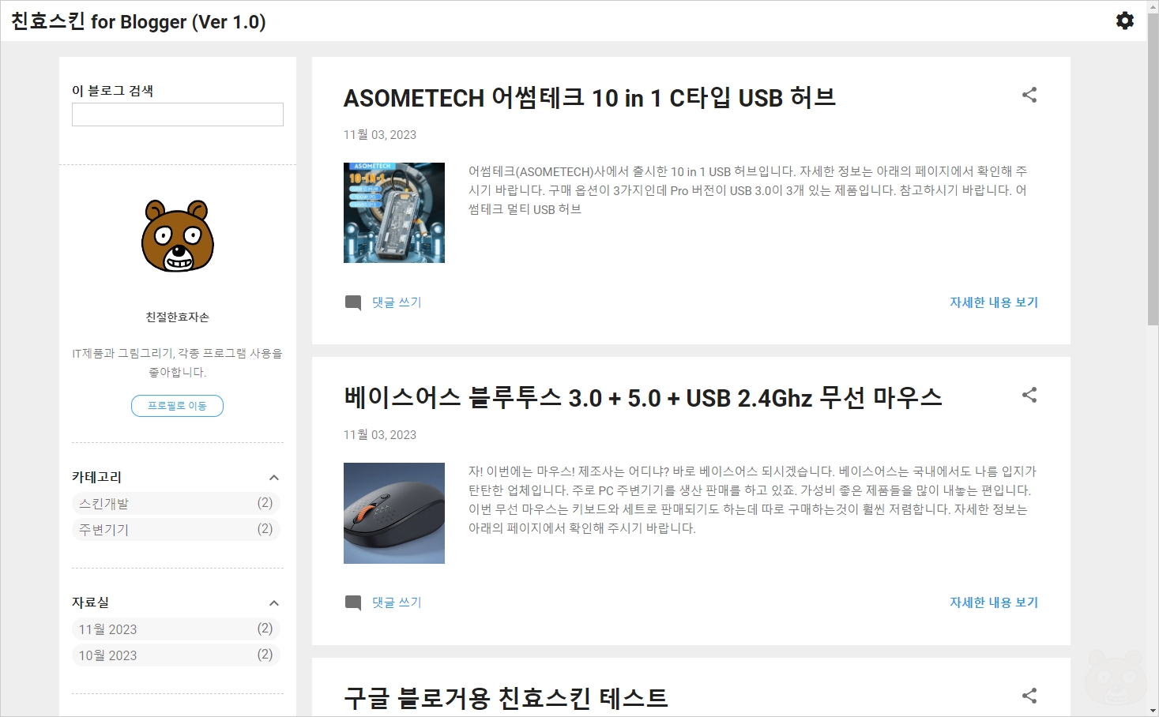The width and height of the screenshot is (1159, 717).
Task: Click the scrollbar up arrow
Action: pyautogui.click(x=1153, y=6)
